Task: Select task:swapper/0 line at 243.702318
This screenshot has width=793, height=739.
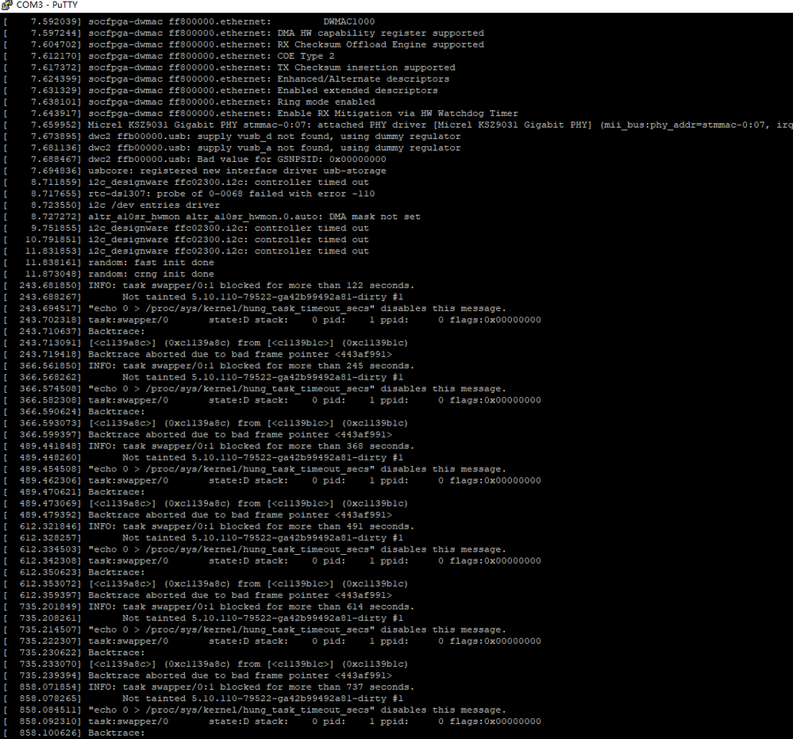Action: point(272,320)
